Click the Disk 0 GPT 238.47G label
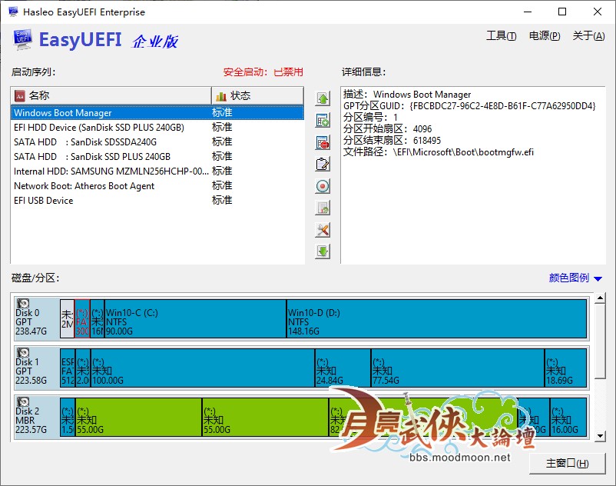This screenshot has width=616, height=486. click(x=31, y=322)
